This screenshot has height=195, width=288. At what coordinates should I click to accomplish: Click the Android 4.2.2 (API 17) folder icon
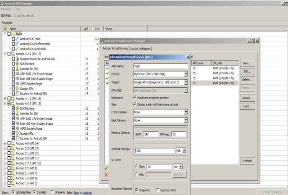pos(13,54)
